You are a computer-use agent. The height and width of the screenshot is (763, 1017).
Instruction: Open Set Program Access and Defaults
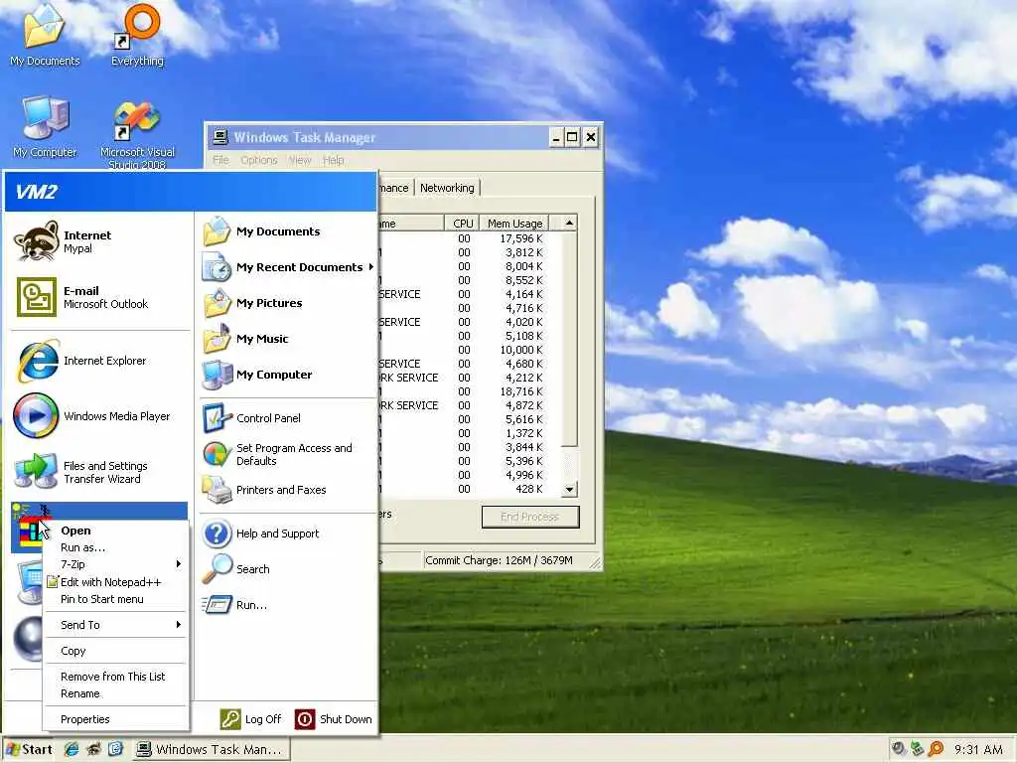pyautogui.click(x=287, y=454)
